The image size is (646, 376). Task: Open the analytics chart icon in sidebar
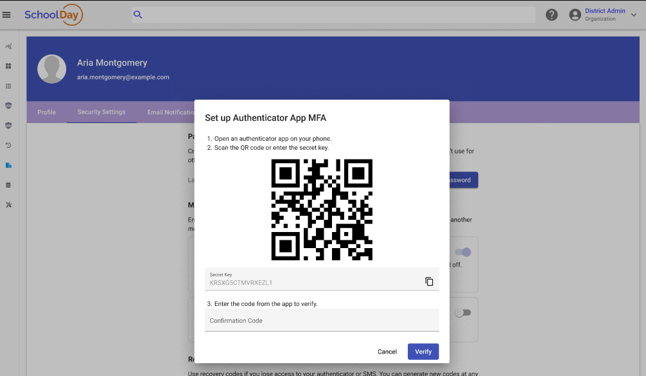[x=8, y=46]
